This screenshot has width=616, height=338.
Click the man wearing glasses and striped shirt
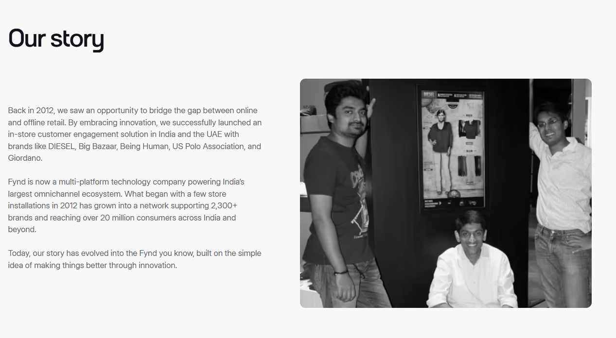coord(559,204)
